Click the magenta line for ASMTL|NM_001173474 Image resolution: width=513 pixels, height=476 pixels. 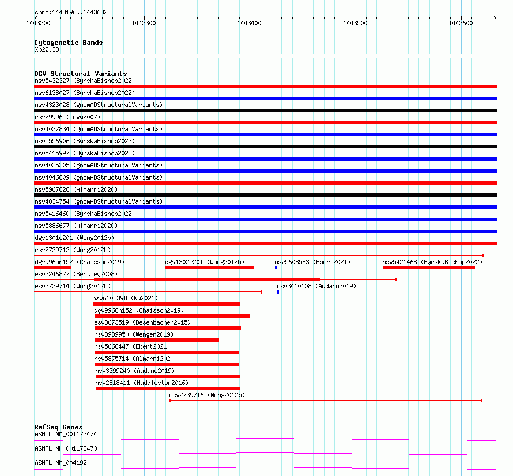(x=265, y=439)
